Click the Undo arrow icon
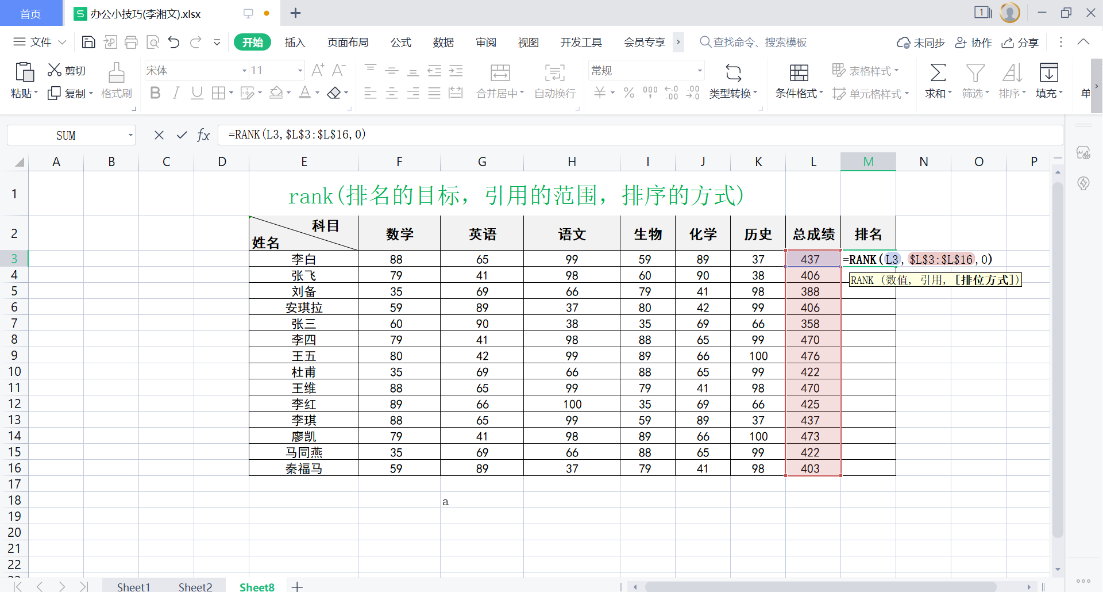This screenshot has height=592, width=1103. tap(174, 42)
